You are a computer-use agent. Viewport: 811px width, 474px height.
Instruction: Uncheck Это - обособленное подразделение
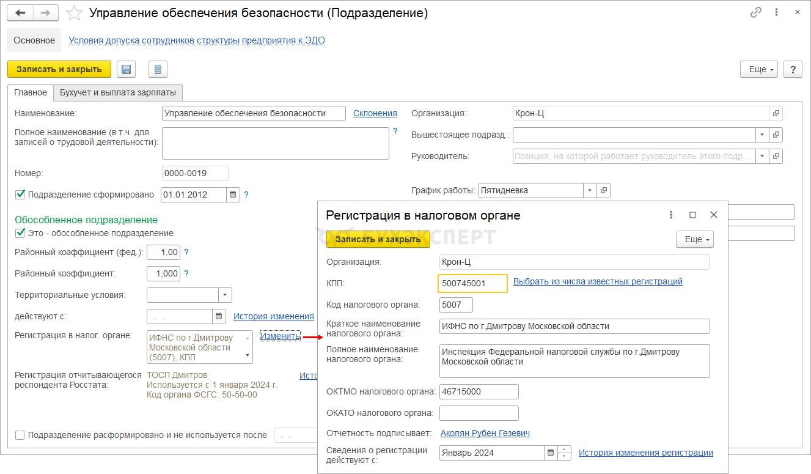tap(20, 233)
